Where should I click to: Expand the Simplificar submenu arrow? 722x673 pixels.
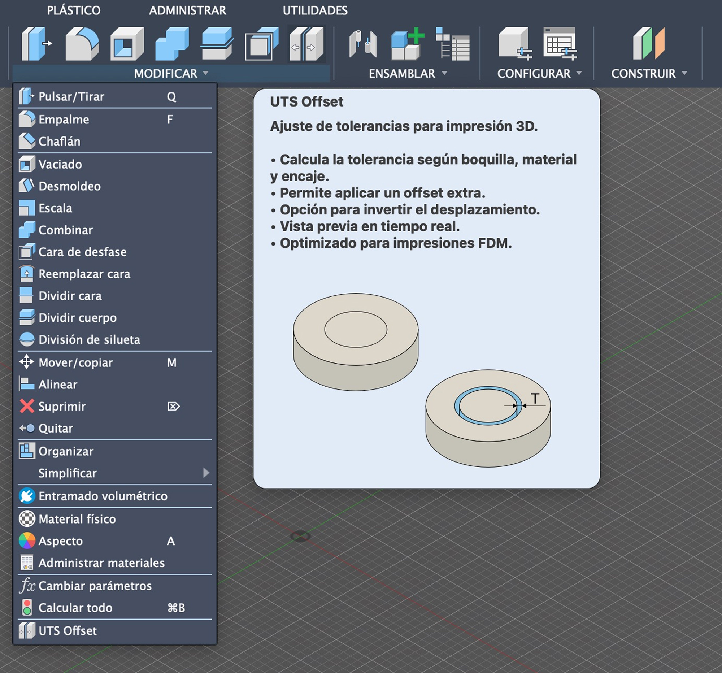click(x=206, y=473)
